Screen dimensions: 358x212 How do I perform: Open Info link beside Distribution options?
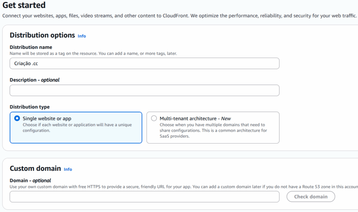[x=81, y=36]
